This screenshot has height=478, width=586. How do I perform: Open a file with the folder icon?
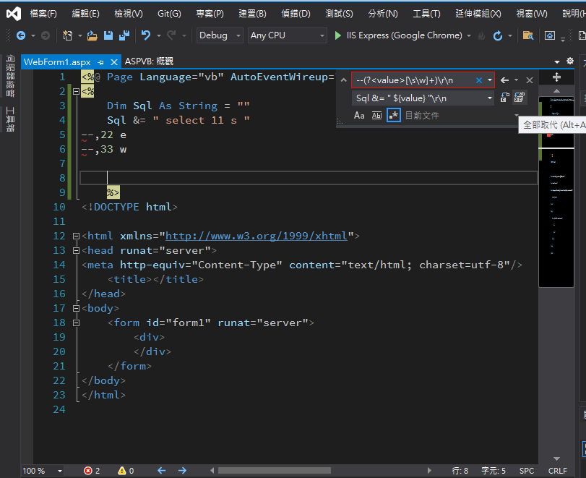pyautogui.click(x=92, y=35)
